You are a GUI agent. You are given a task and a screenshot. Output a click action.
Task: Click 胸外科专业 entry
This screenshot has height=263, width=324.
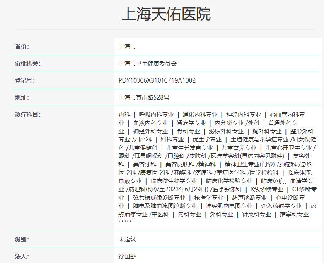pos(267,131)
